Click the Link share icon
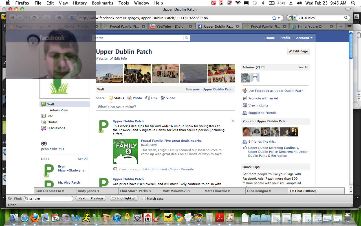361x226 pixels. coord(147,98)
